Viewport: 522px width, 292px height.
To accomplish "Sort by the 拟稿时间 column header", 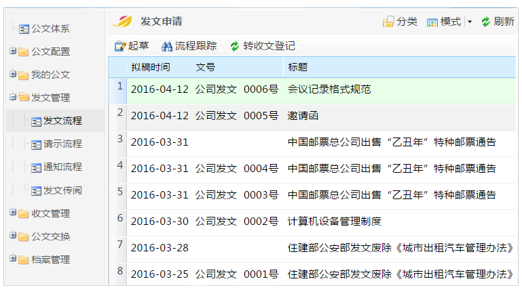I will click(x=151, y=67).
